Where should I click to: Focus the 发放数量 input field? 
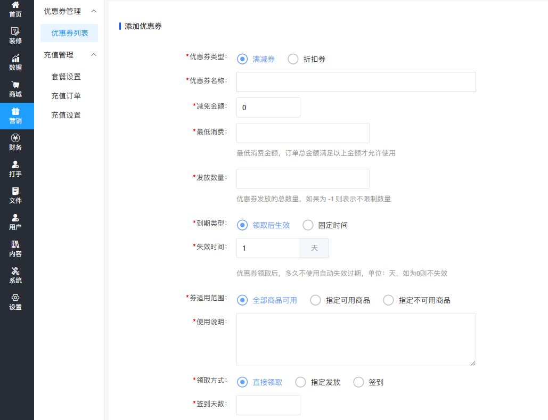302,178
